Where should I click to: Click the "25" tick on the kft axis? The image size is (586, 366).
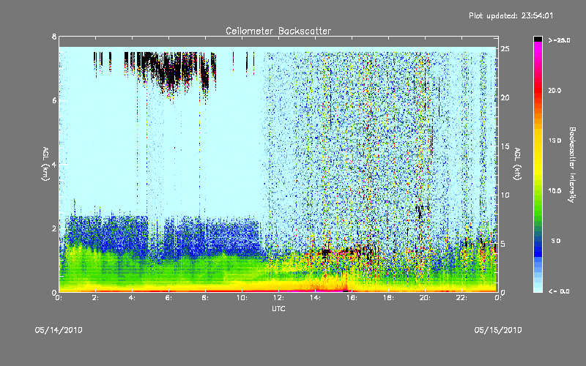[505, 49]
